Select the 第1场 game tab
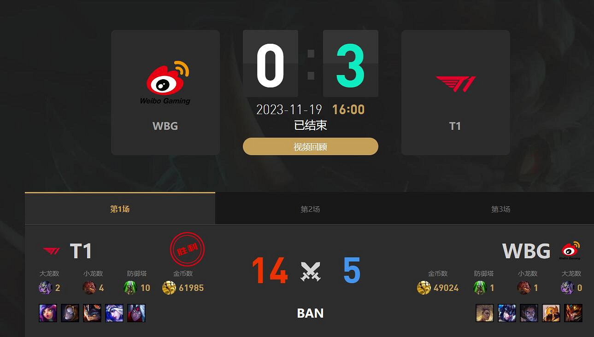Viewport: 594px width, 337px height. 120,209
